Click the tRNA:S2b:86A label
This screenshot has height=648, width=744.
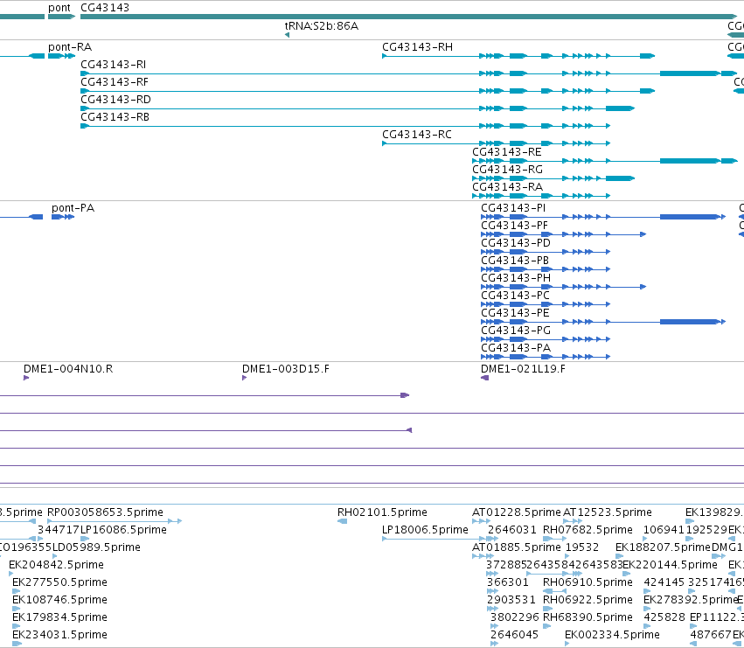click(x=321, y=26)
